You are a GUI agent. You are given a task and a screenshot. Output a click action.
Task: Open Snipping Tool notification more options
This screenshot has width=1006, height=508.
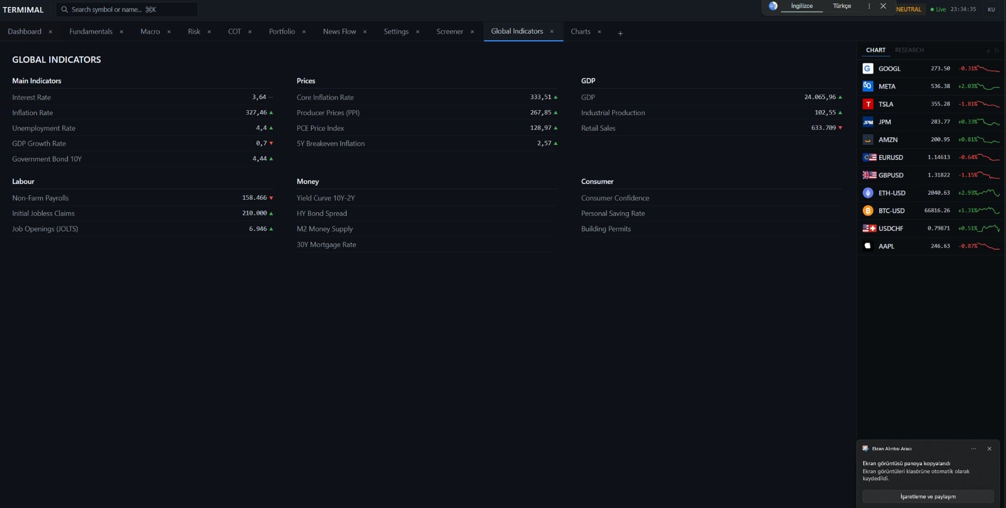(x=973, y=449)
